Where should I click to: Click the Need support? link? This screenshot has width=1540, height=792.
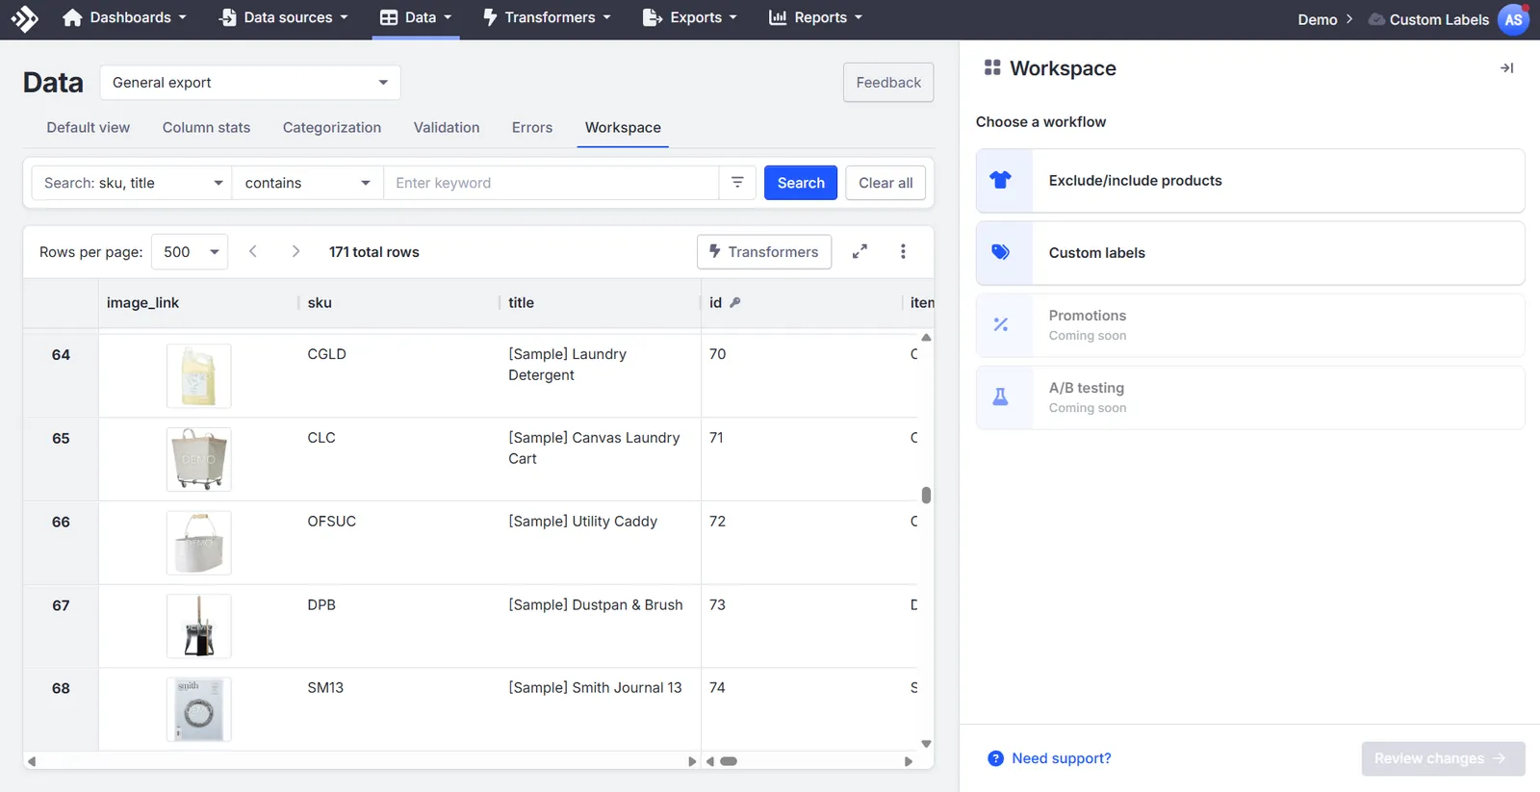1062,758
